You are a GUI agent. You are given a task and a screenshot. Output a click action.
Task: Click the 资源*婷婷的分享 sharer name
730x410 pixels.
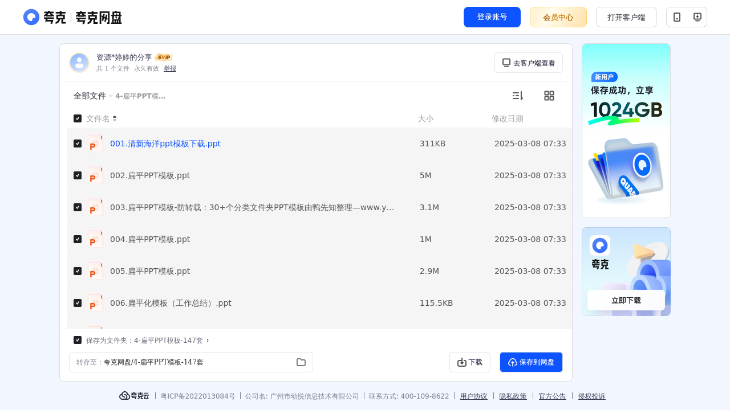pyautogui.click(x=124, y=57)
